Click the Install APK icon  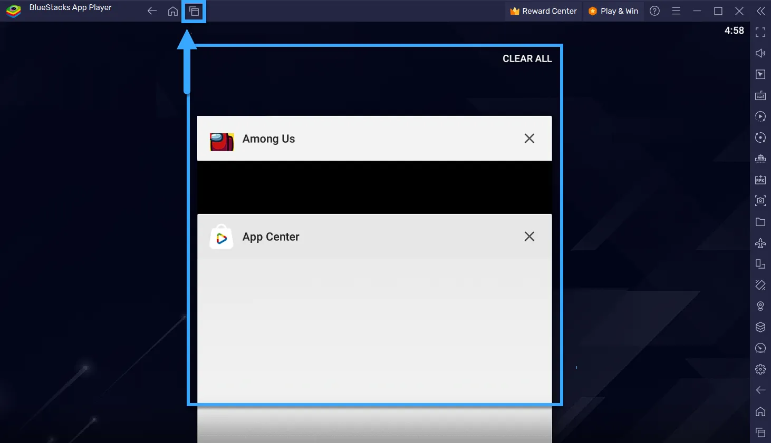pyautogui.click(x=760, y=180)
